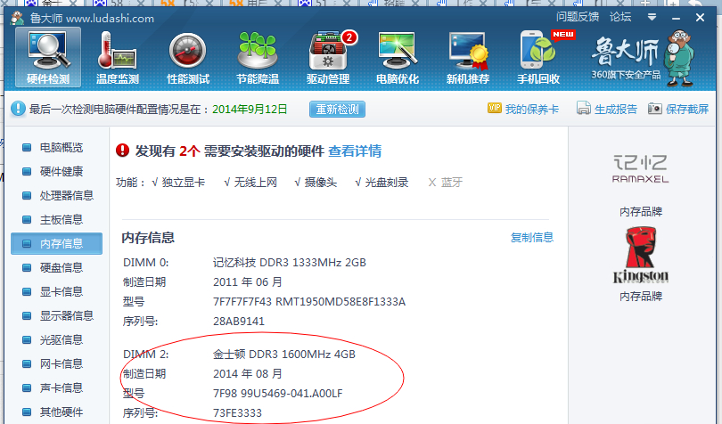Click the 内存信息 section heading

[148, 238]
